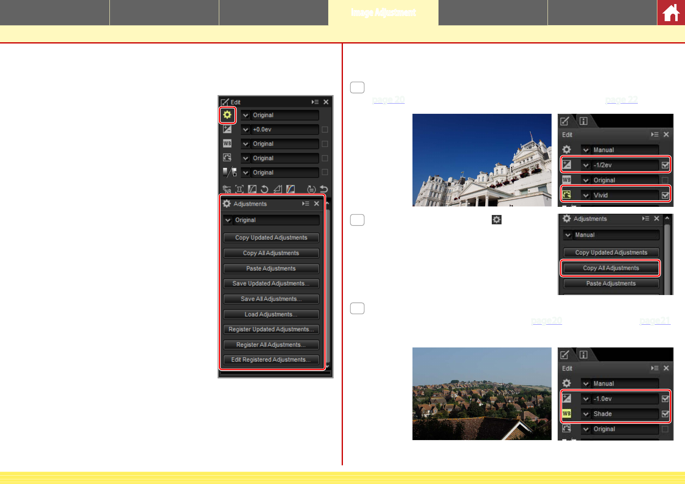The width and height of the screenshot is (685, 484).
Task: Open the -1.0ev exposure dropdown
Action: pos(620,399)
